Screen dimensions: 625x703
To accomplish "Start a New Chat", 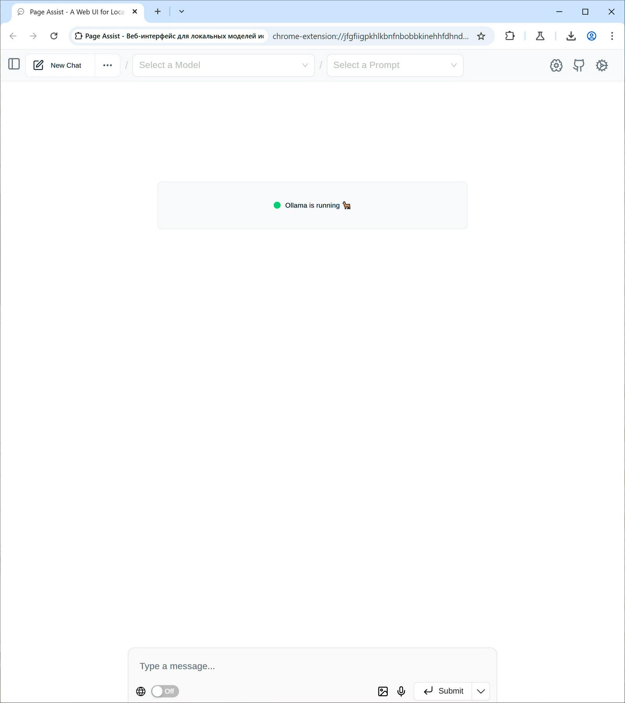I will 58,65.
